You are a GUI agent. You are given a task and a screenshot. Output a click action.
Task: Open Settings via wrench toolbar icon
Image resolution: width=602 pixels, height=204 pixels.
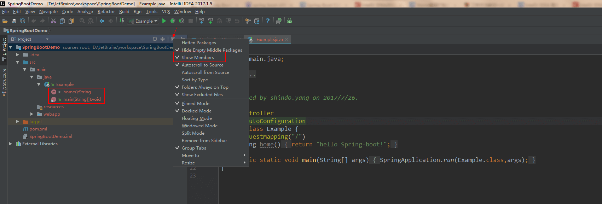coord(248,21)
